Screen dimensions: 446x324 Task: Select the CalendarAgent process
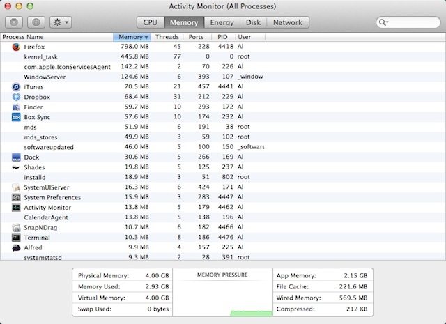223,217
